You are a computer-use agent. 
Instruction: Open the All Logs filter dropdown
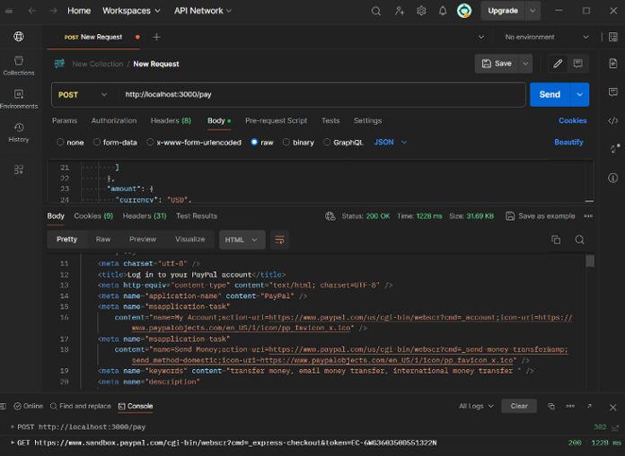(x=476, y=406)
